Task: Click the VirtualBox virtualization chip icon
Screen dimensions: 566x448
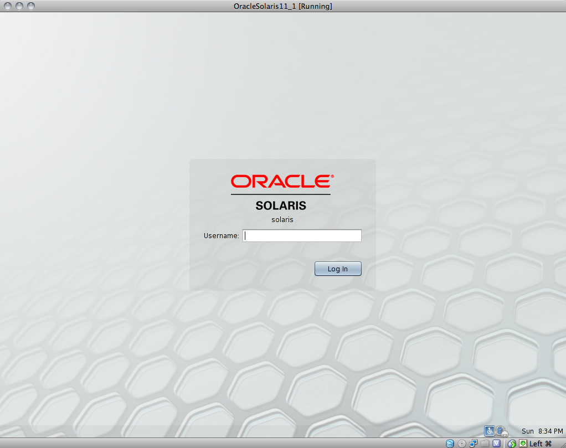Action: 497,444
